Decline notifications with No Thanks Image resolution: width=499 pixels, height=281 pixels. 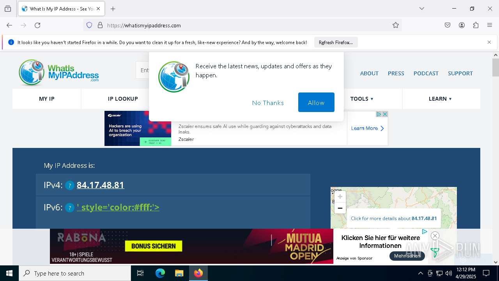coord(268,103)
